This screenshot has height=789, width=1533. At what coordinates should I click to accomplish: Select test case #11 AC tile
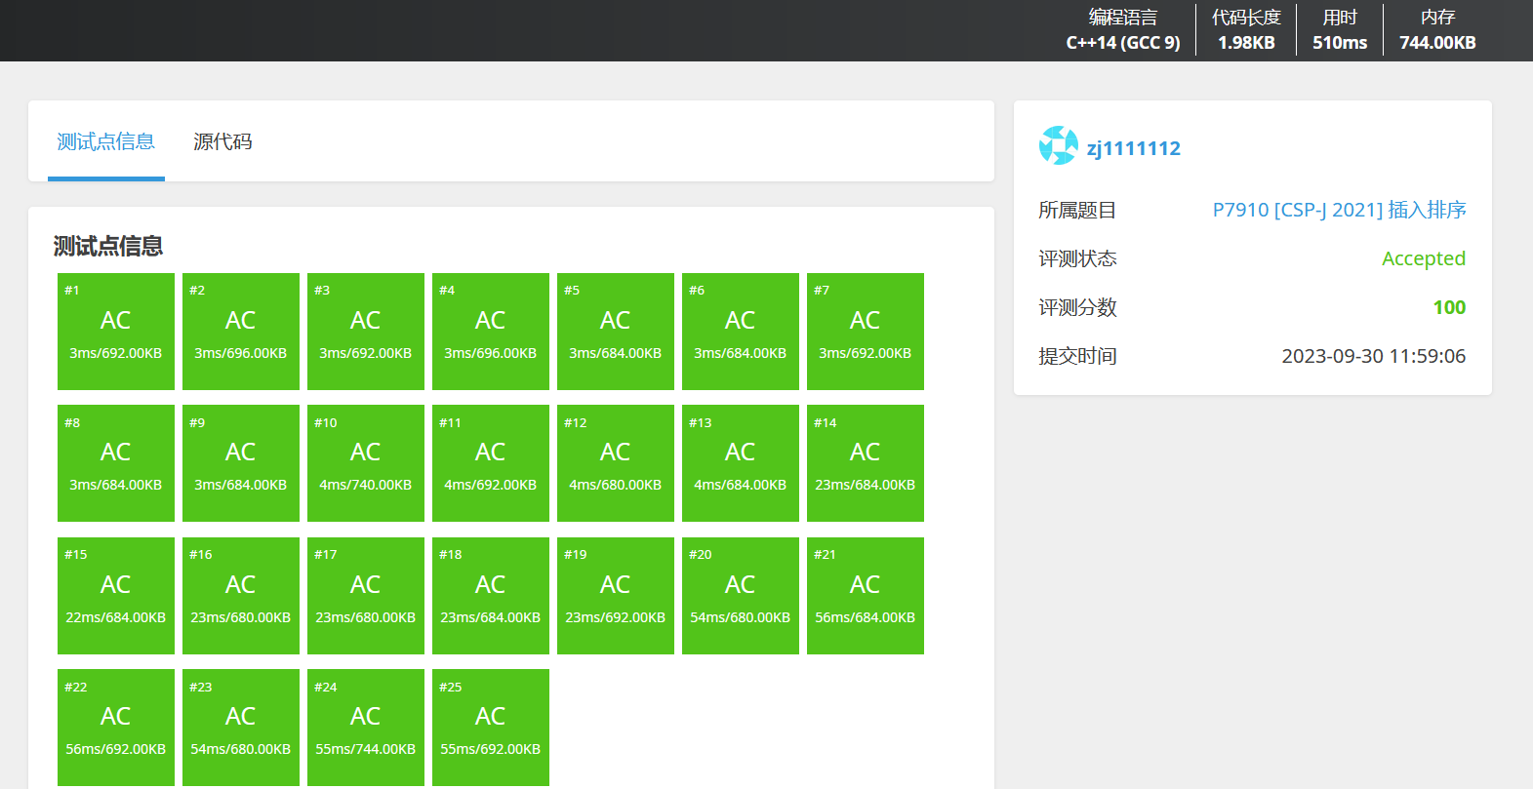(x=491, y=463)
